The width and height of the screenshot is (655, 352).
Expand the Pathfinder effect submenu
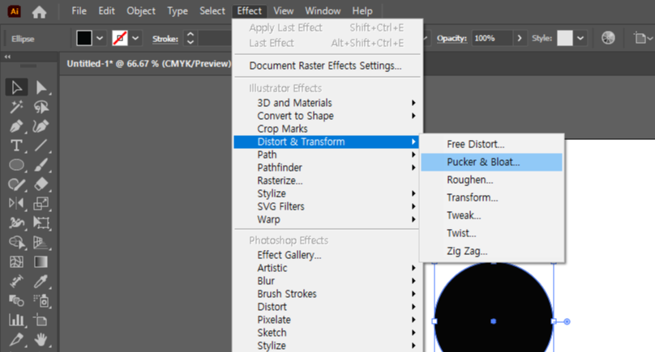[326, 168]
